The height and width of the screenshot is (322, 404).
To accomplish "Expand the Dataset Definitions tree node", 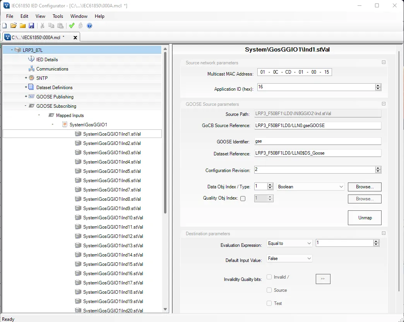I will [x=26, y=87].
